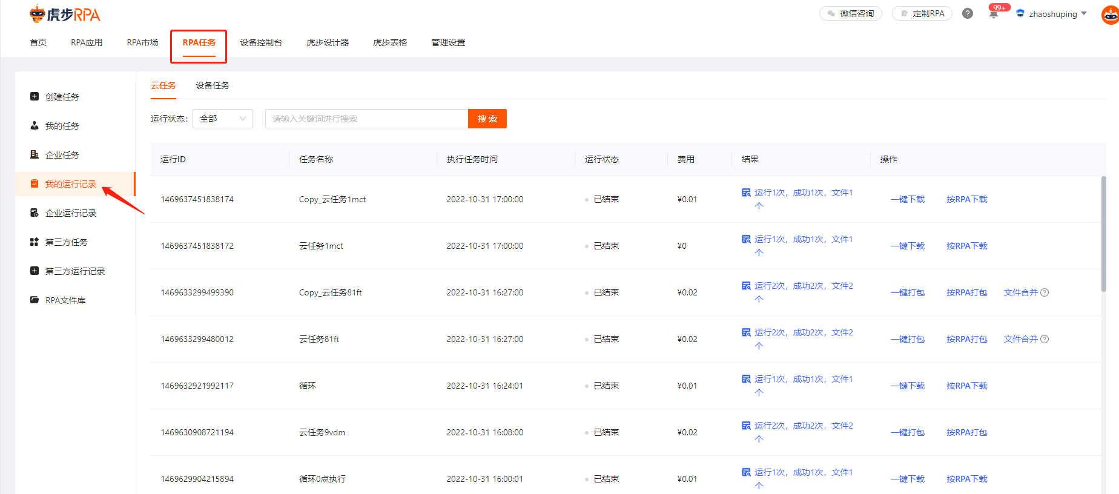The width and height of the screenshot is (1119, 494).
Task: Click task name 云任务9vdm
Action: point(322,432)
